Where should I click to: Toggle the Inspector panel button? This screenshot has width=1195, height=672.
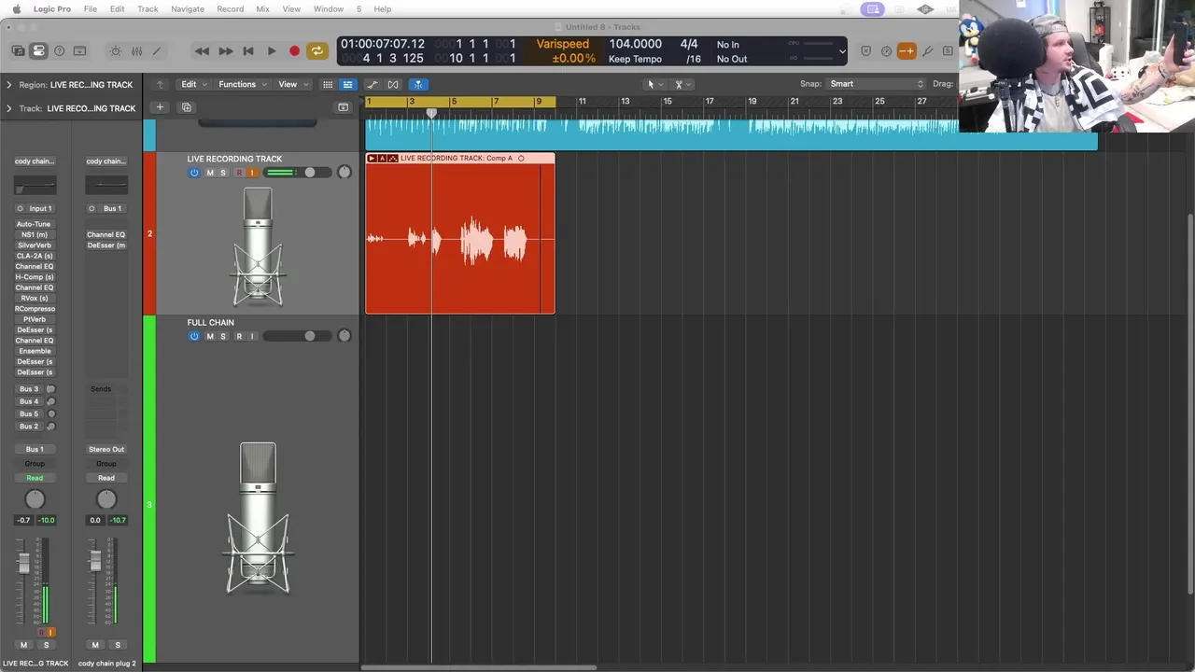[x=38, y=51]
